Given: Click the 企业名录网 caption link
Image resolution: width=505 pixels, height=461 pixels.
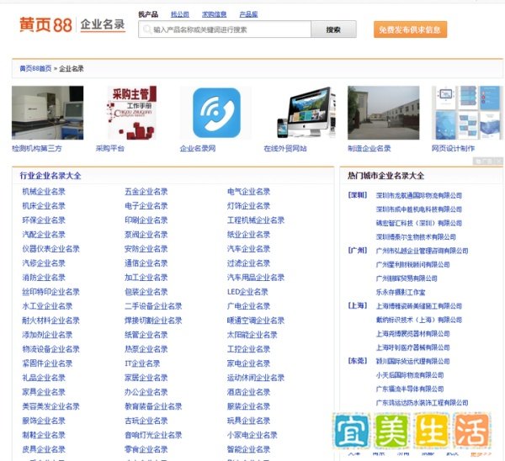Looking at the screenshot, I should point(198,148).
